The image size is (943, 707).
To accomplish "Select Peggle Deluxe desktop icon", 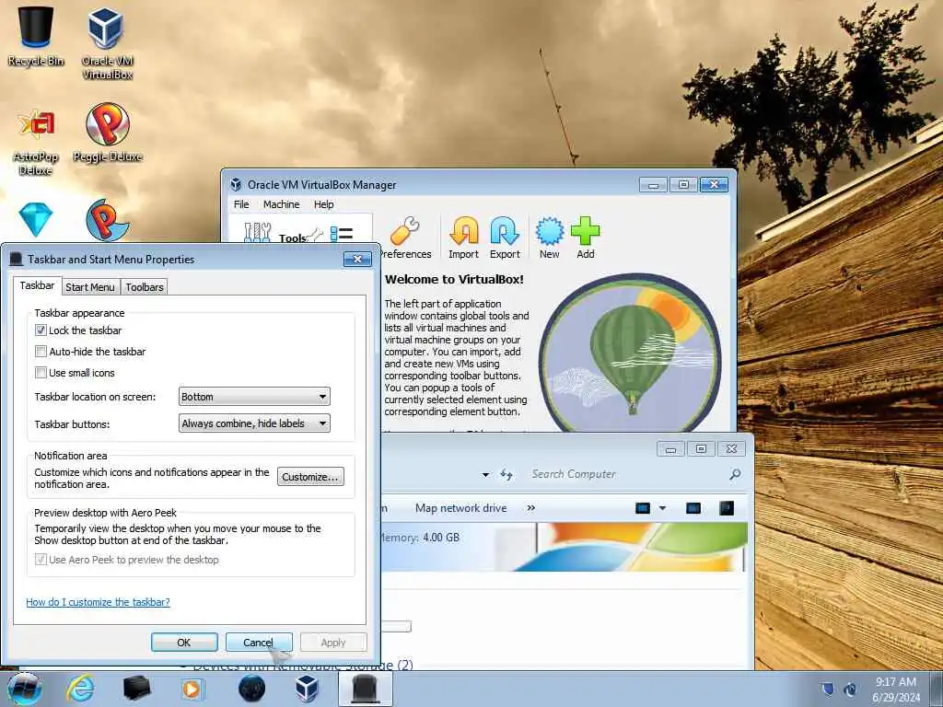I will pyautogui.click(x=107, y=133).
